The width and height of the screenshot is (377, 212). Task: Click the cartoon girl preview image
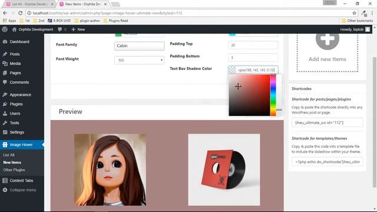(110, 170)
